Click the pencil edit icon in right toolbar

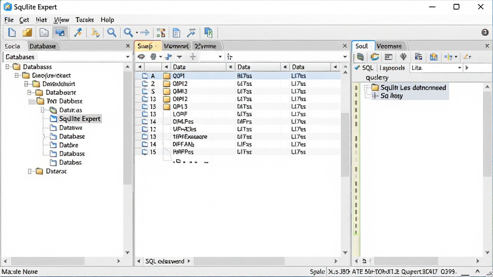(467, 57)
